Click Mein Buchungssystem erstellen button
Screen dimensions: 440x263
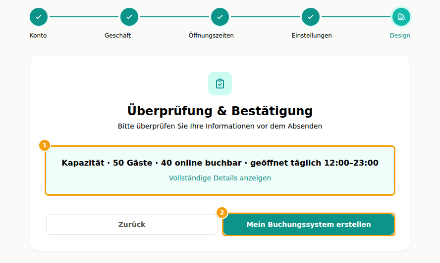[x=308, y=224]
